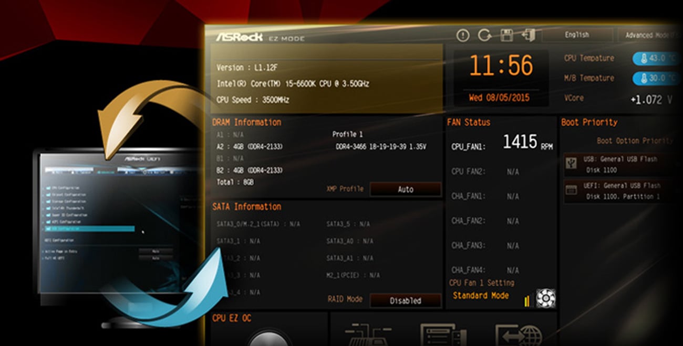Click the CHA_FAN4 N/A row
Viewport: 683px width, 346px height.
pos(485,270)
